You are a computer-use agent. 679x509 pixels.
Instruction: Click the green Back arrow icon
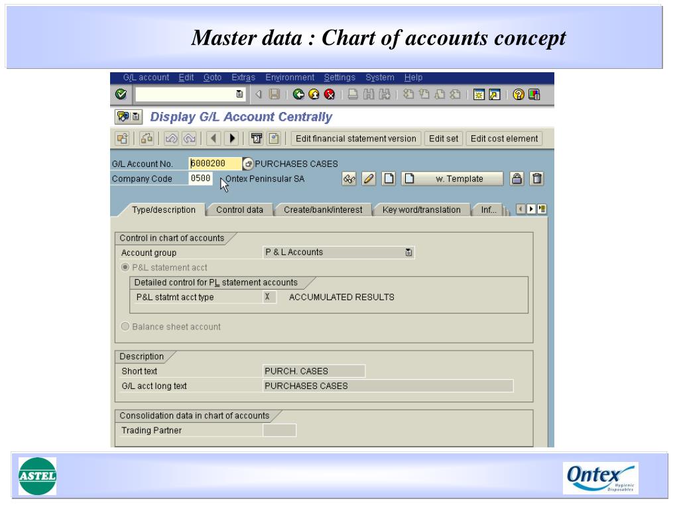pos(298,94)
